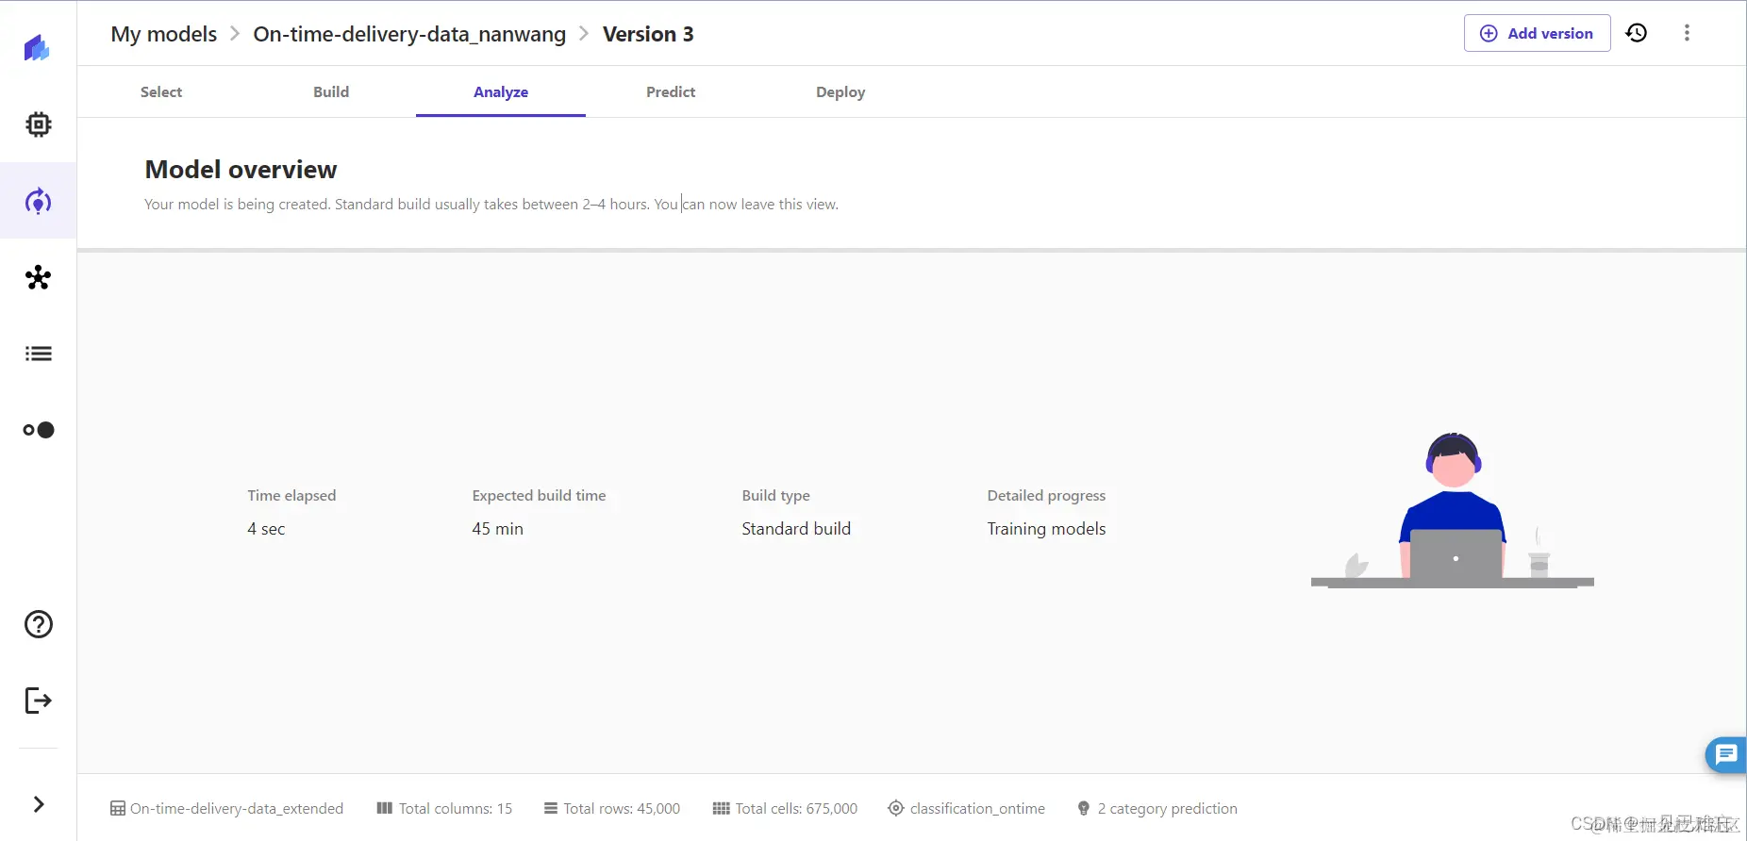The width and height of the screenshot is (1747, 841).
Task: Switch to the Predict tab
Action: point(671,91)
